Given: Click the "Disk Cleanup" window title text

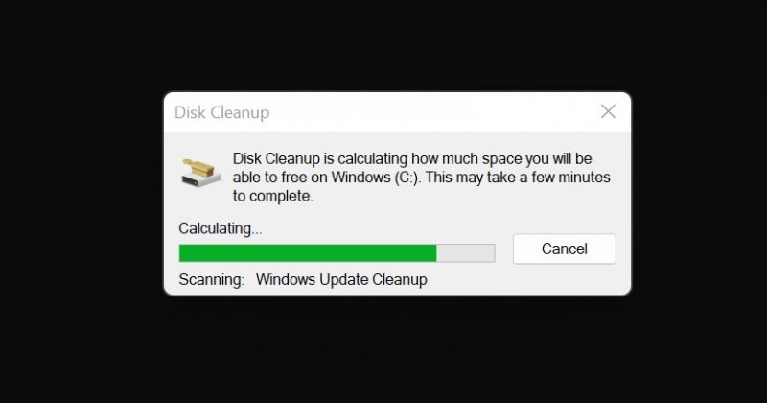Looking at the screenshot, I should click(x=221, y=112).
